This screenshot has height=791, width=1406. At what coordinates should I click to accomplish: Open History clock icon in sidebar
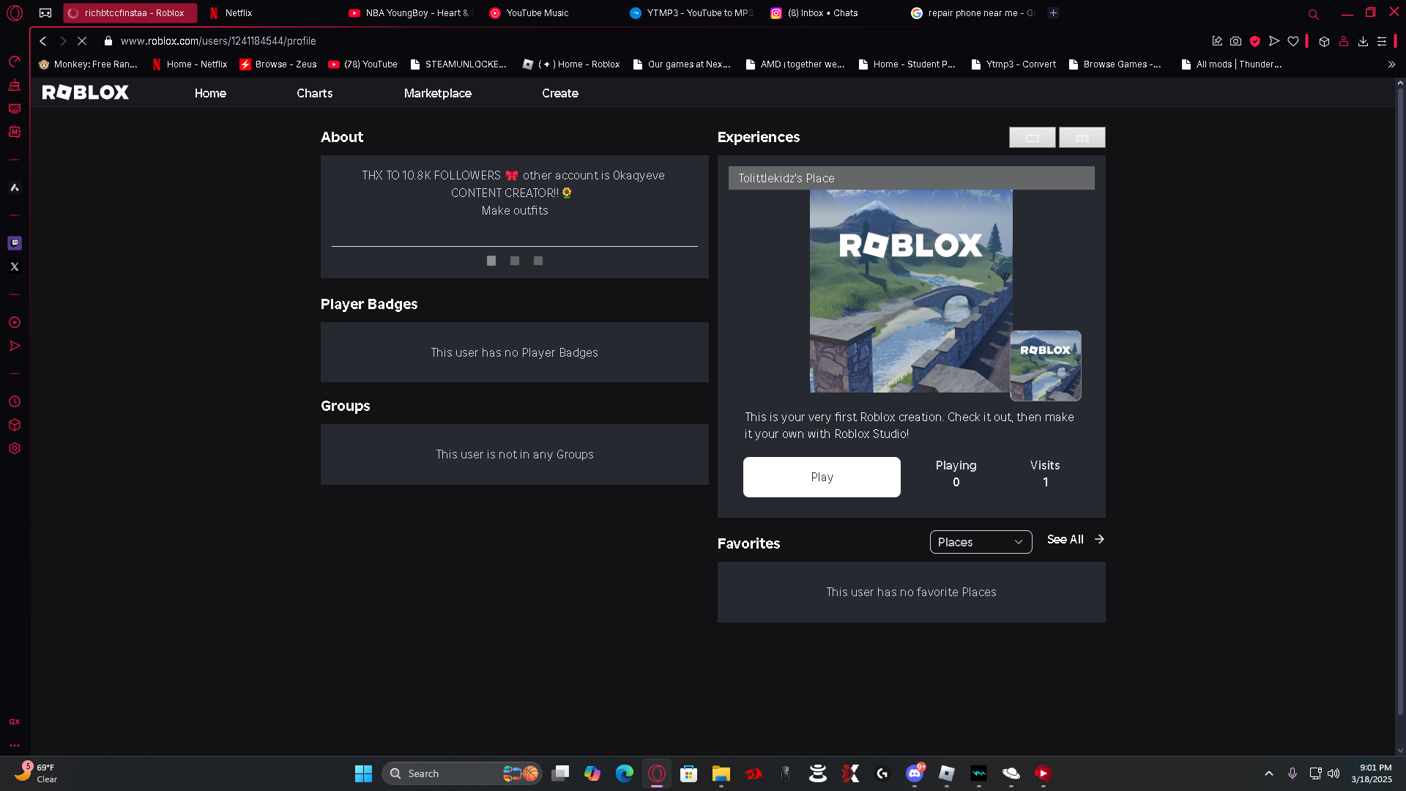pos(15,401)
